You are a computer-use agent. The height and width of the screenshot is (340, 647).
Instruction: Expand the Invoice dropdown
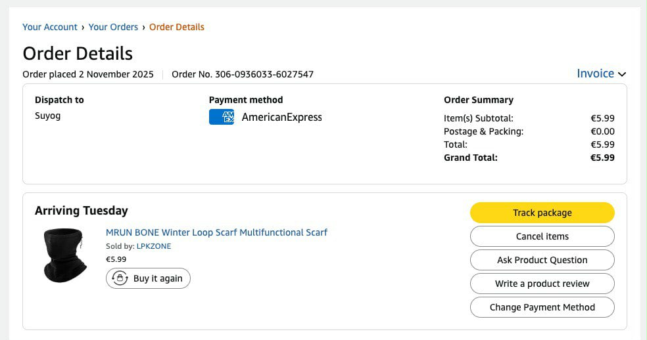tap(601, 74)
